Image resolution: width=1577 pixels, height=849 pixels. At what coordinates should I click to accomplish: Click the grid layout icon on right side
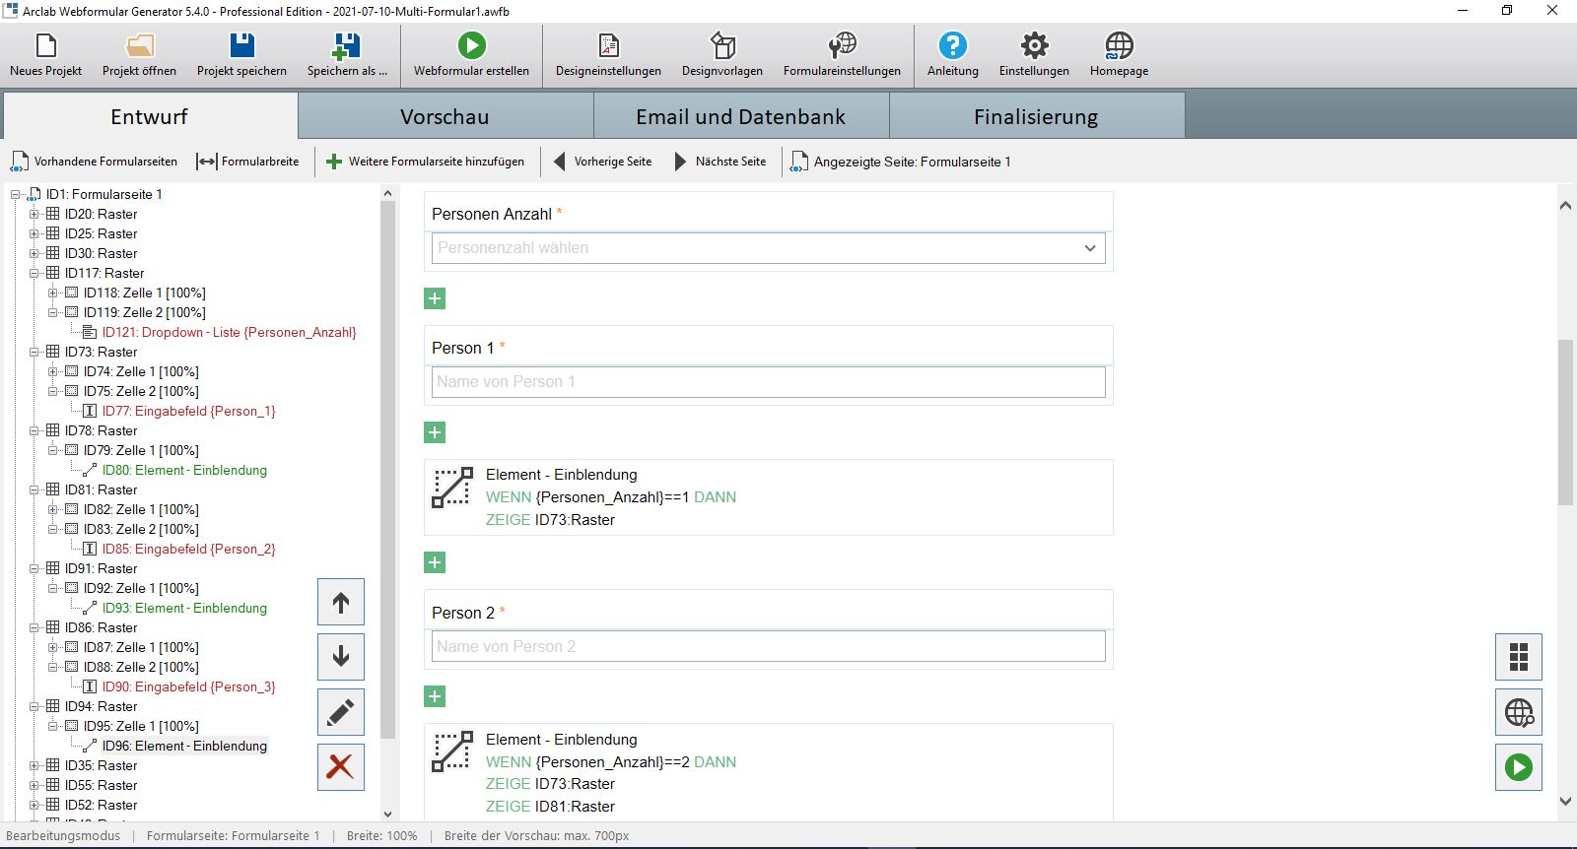point(1518,657)
